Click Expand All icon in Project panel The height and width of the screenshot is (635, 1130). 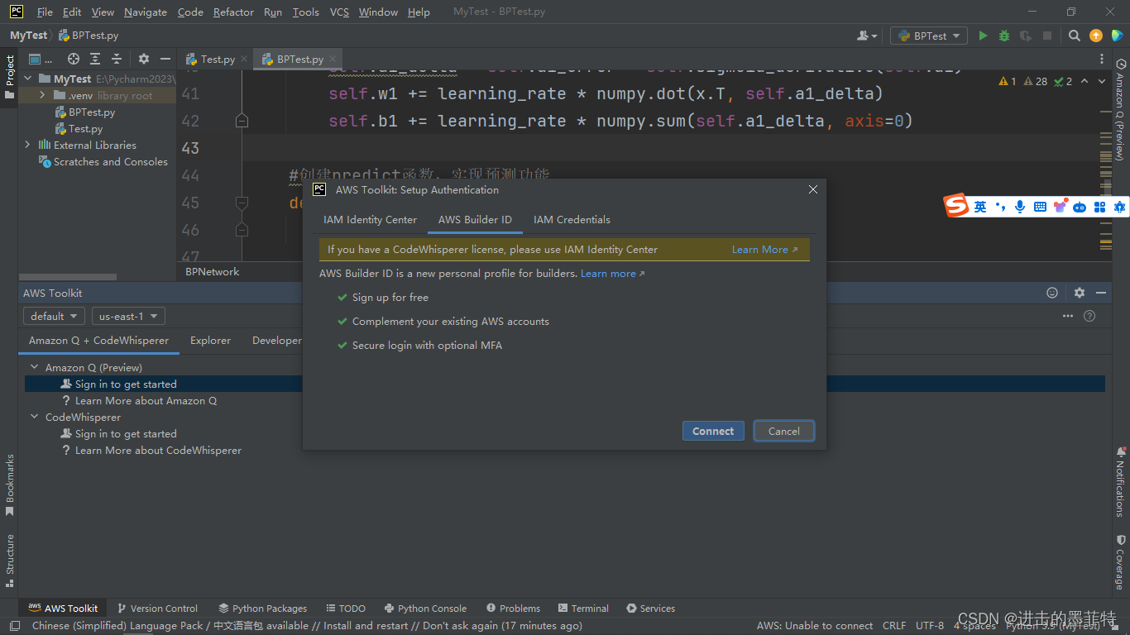95,59
